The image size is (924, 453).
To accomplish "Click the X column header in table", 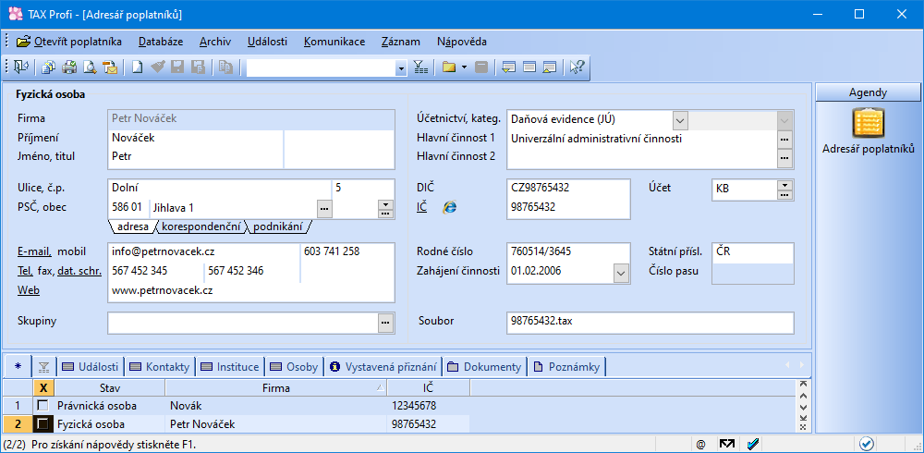I will coord(43,387).
